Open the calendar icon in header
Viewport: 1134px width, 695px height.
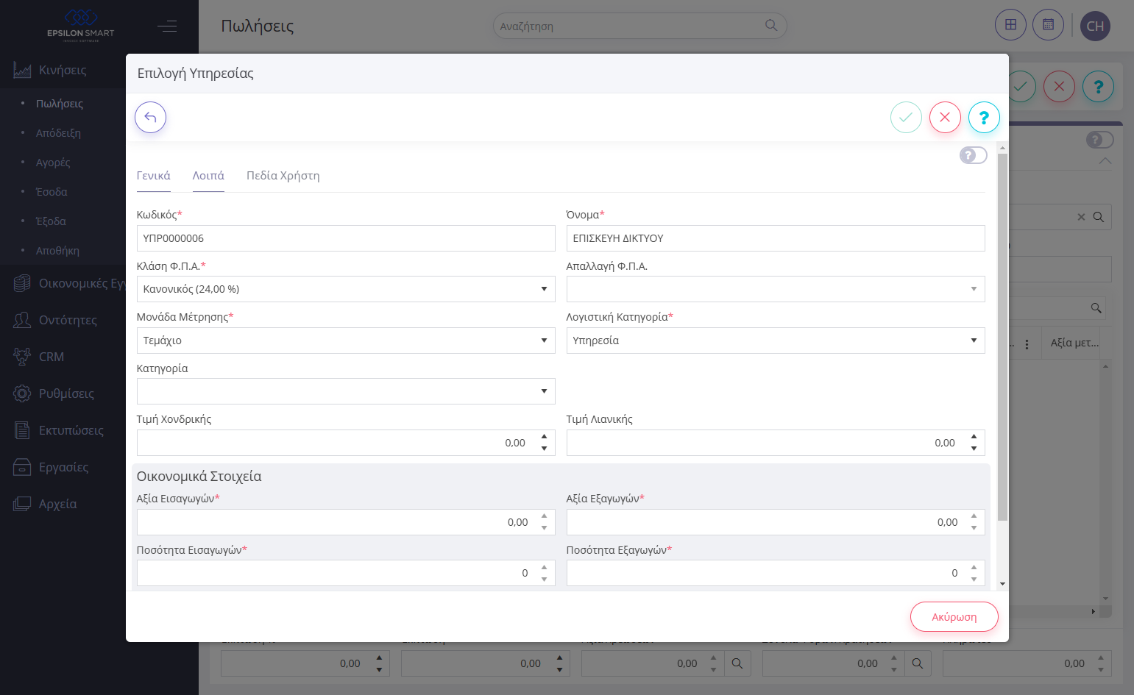(1048, 25)
